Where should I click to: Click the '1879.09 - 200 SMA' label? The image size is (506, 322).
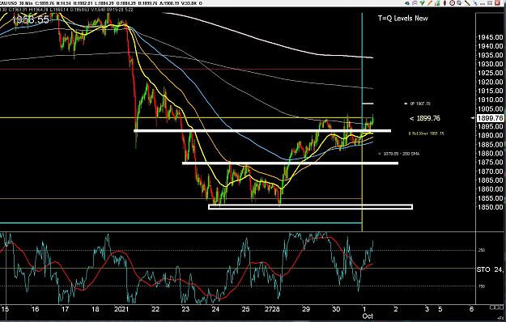(x=399, y=154)
